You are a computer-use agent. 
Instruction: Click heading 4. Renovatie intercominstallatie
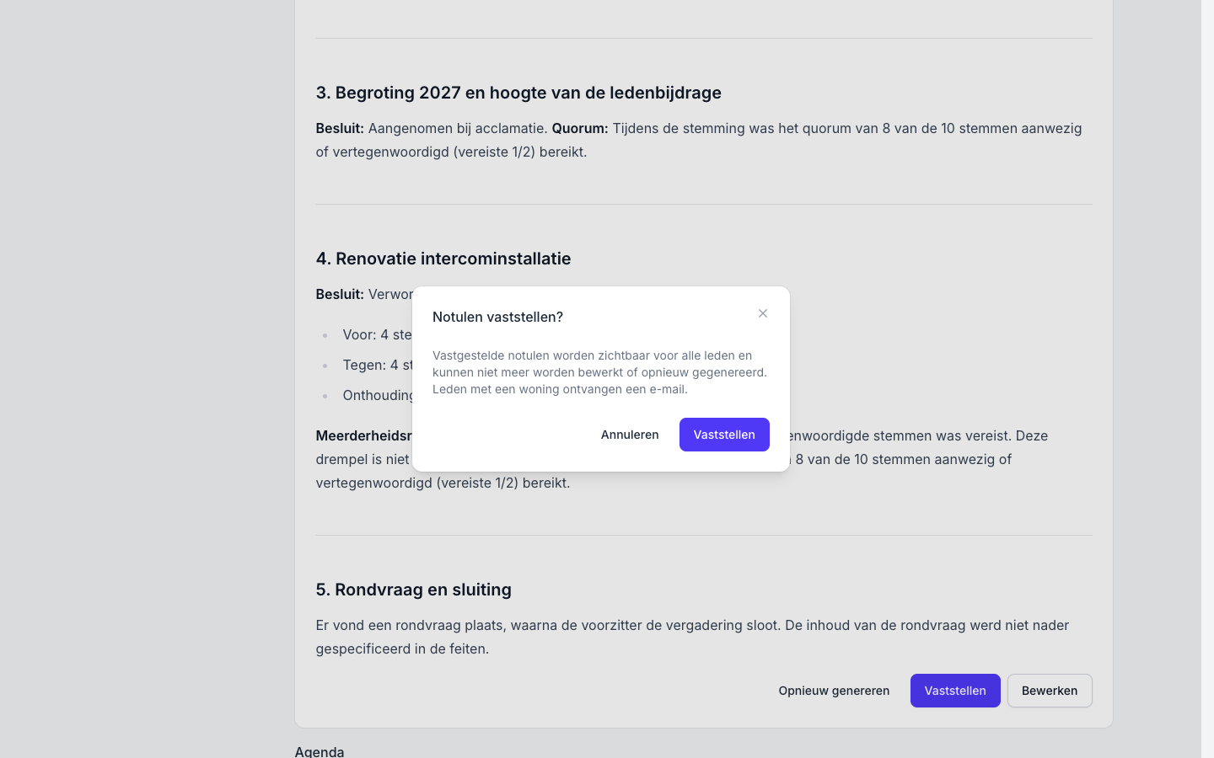(x=443, y=259)
